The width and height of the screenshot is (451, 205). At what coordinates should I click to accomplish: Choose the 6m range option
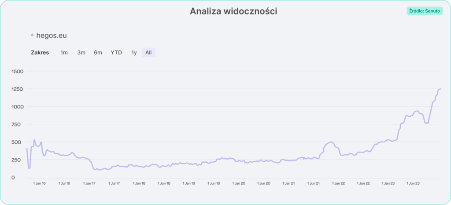[98, 52]
